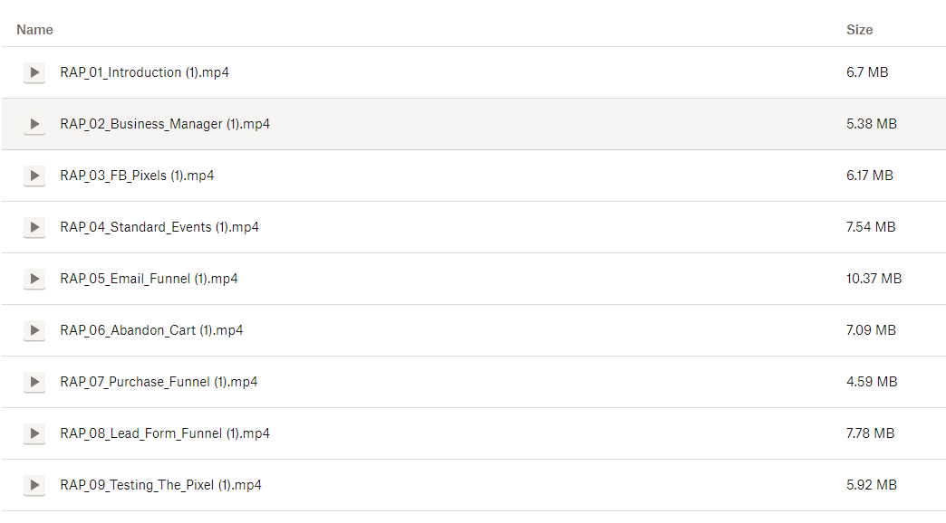Click the play icon for RAP_06_Abandon_Cart
The width and height of the screenshot is (946, 523).
(34, 330)
